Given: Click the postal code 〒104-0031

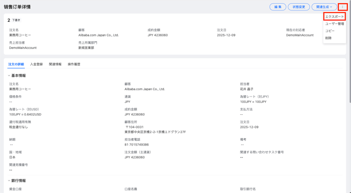Looking at the screenshot, I should point(134,127).
